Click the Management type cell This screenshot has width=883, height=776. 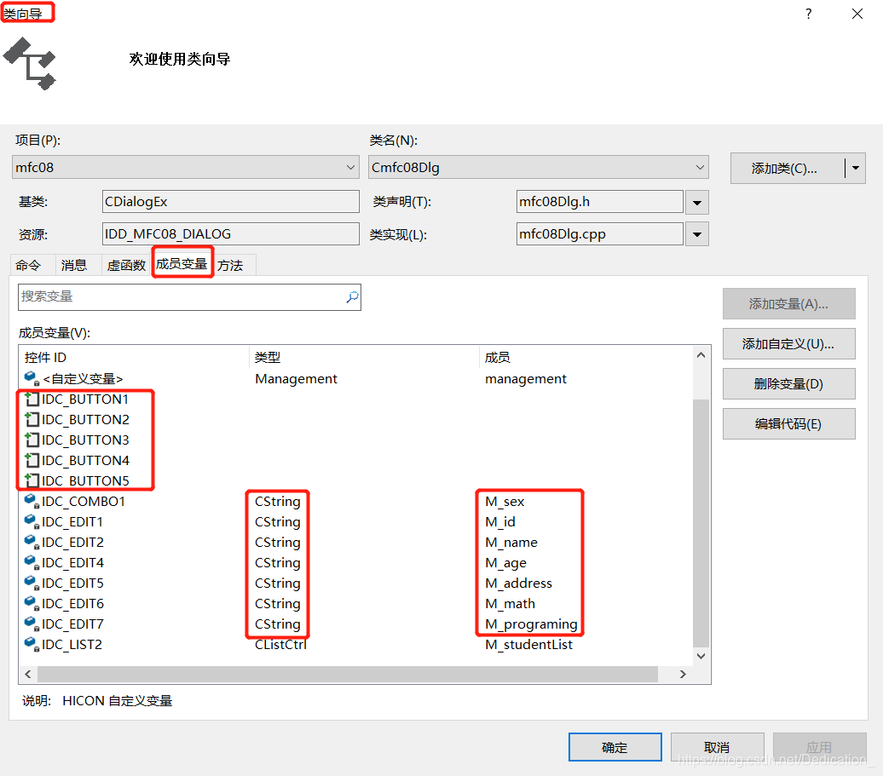point(296,379)
